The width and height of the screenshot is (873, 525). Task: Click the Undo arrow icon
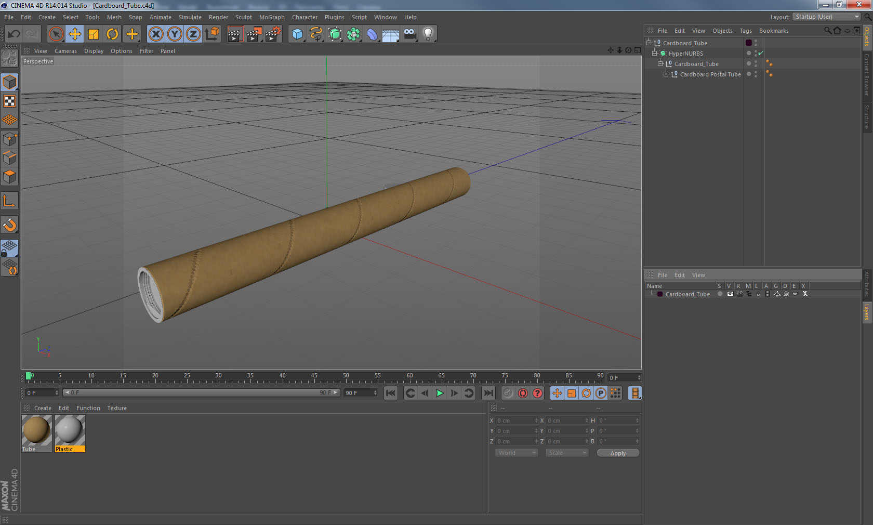[14, 34]
